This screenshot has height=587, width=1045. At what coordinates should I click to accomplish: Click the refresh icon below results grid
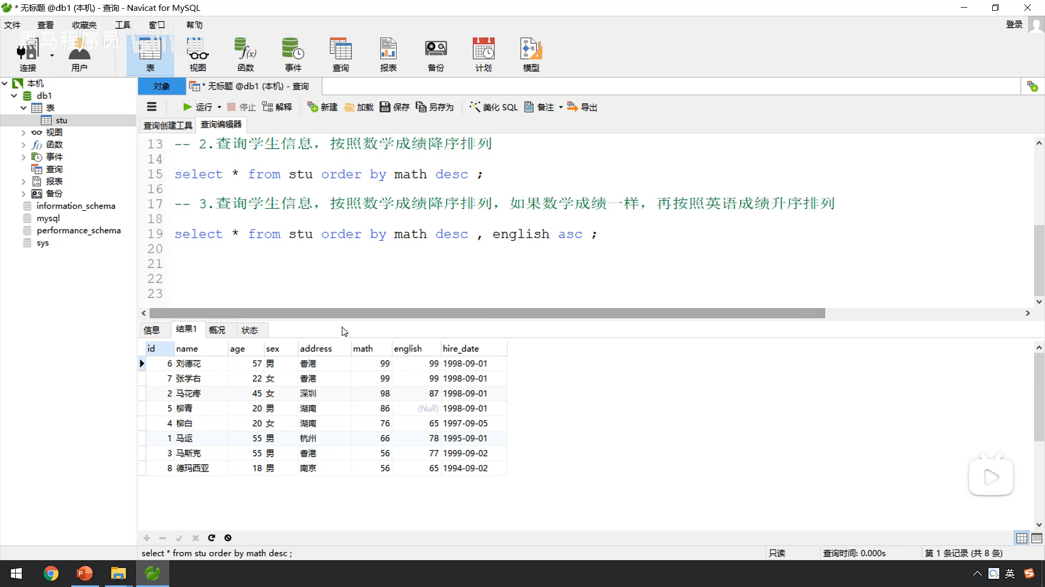(x=212, y=538)
